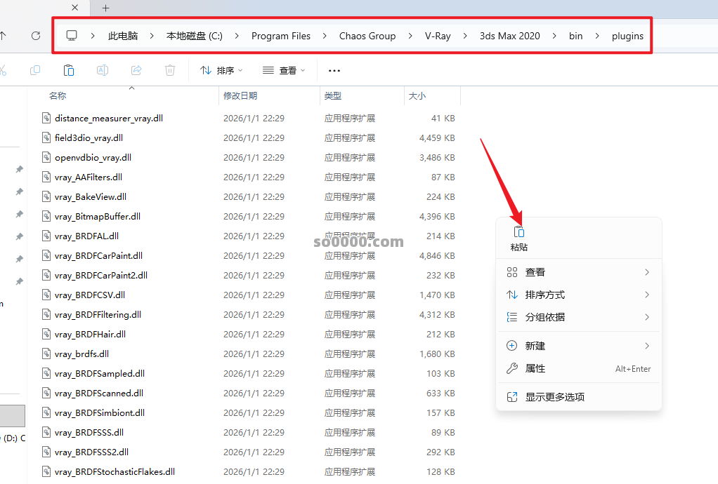Open the 排序 sort dropdown in toolbar
The width and height of the screenshot is (718, 484).
tap(221, 71)
